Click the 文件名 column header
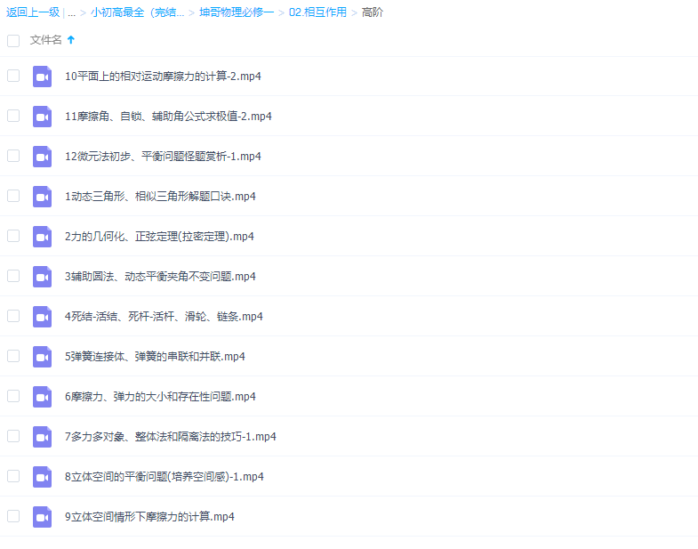Screen dimensions: 698x549 (45, 40)
